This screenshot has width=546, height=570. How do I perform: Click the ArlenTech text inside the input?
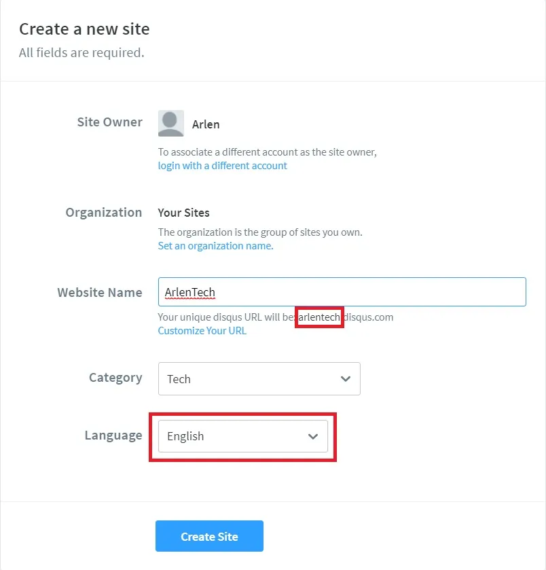click(190, 291)
